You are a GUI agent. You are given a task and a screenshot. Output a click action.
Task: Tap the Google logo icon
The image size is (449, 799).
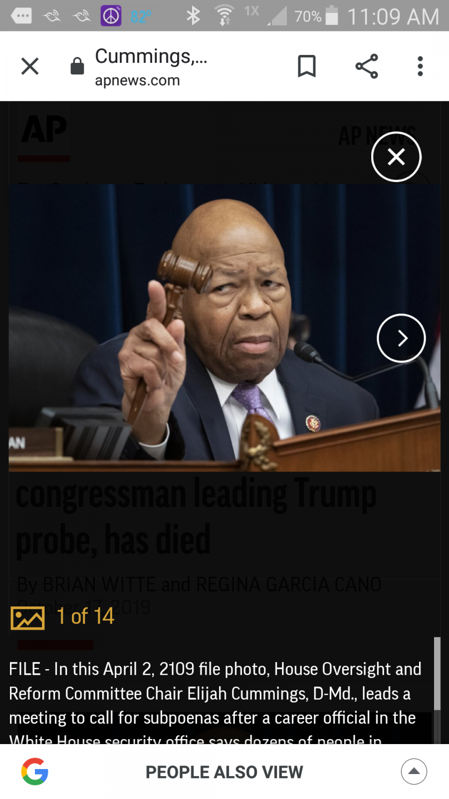click(x=34, y=772)
